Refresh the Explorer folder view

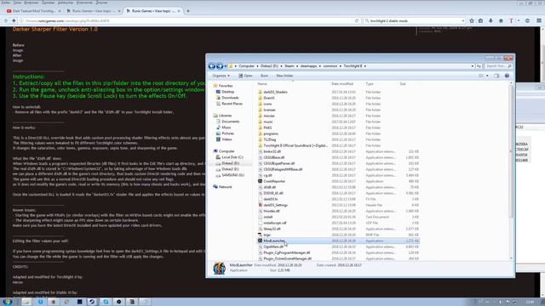coord(479,66)
